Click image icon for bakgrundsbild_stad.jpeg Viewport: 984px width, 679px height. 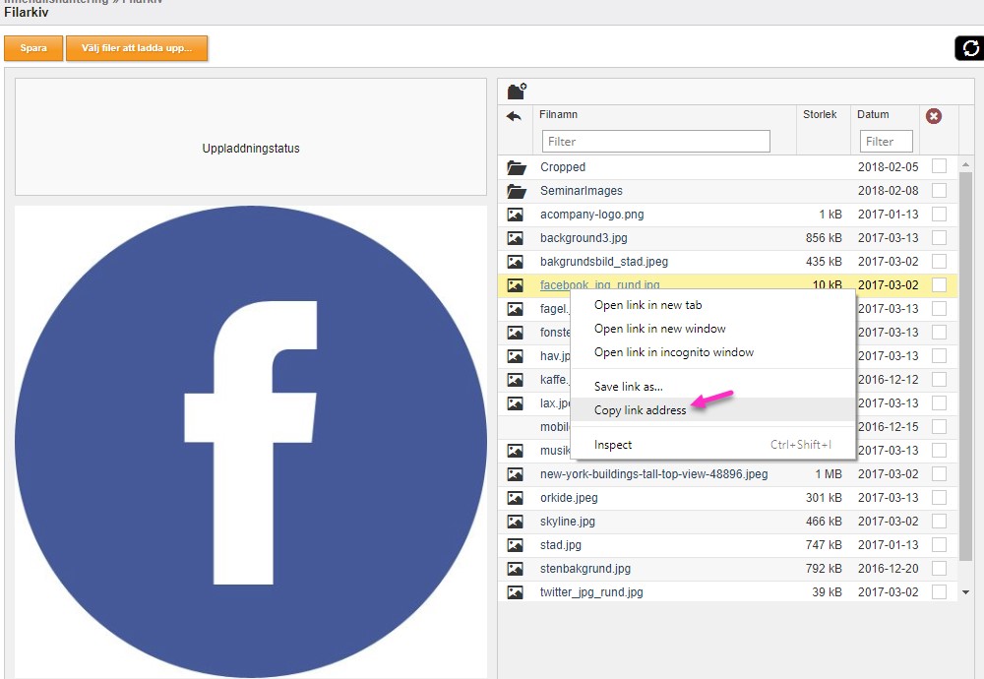pyautogui.click(x=516, y=262)
